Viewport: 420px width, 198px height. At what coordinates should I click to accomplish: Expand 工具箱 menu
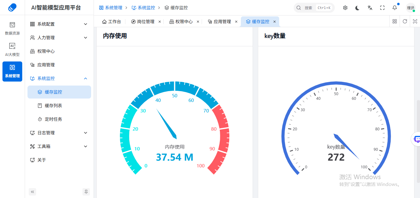click(x=59, y=146)
